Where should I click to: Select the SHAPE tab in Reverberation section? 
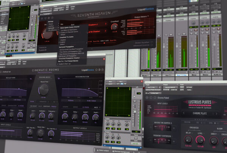[65, 107]
